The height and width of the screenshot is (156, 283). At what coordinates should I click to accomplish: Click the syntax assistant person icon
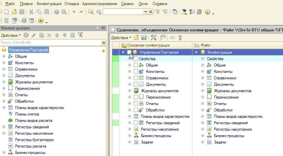(184, 12)
